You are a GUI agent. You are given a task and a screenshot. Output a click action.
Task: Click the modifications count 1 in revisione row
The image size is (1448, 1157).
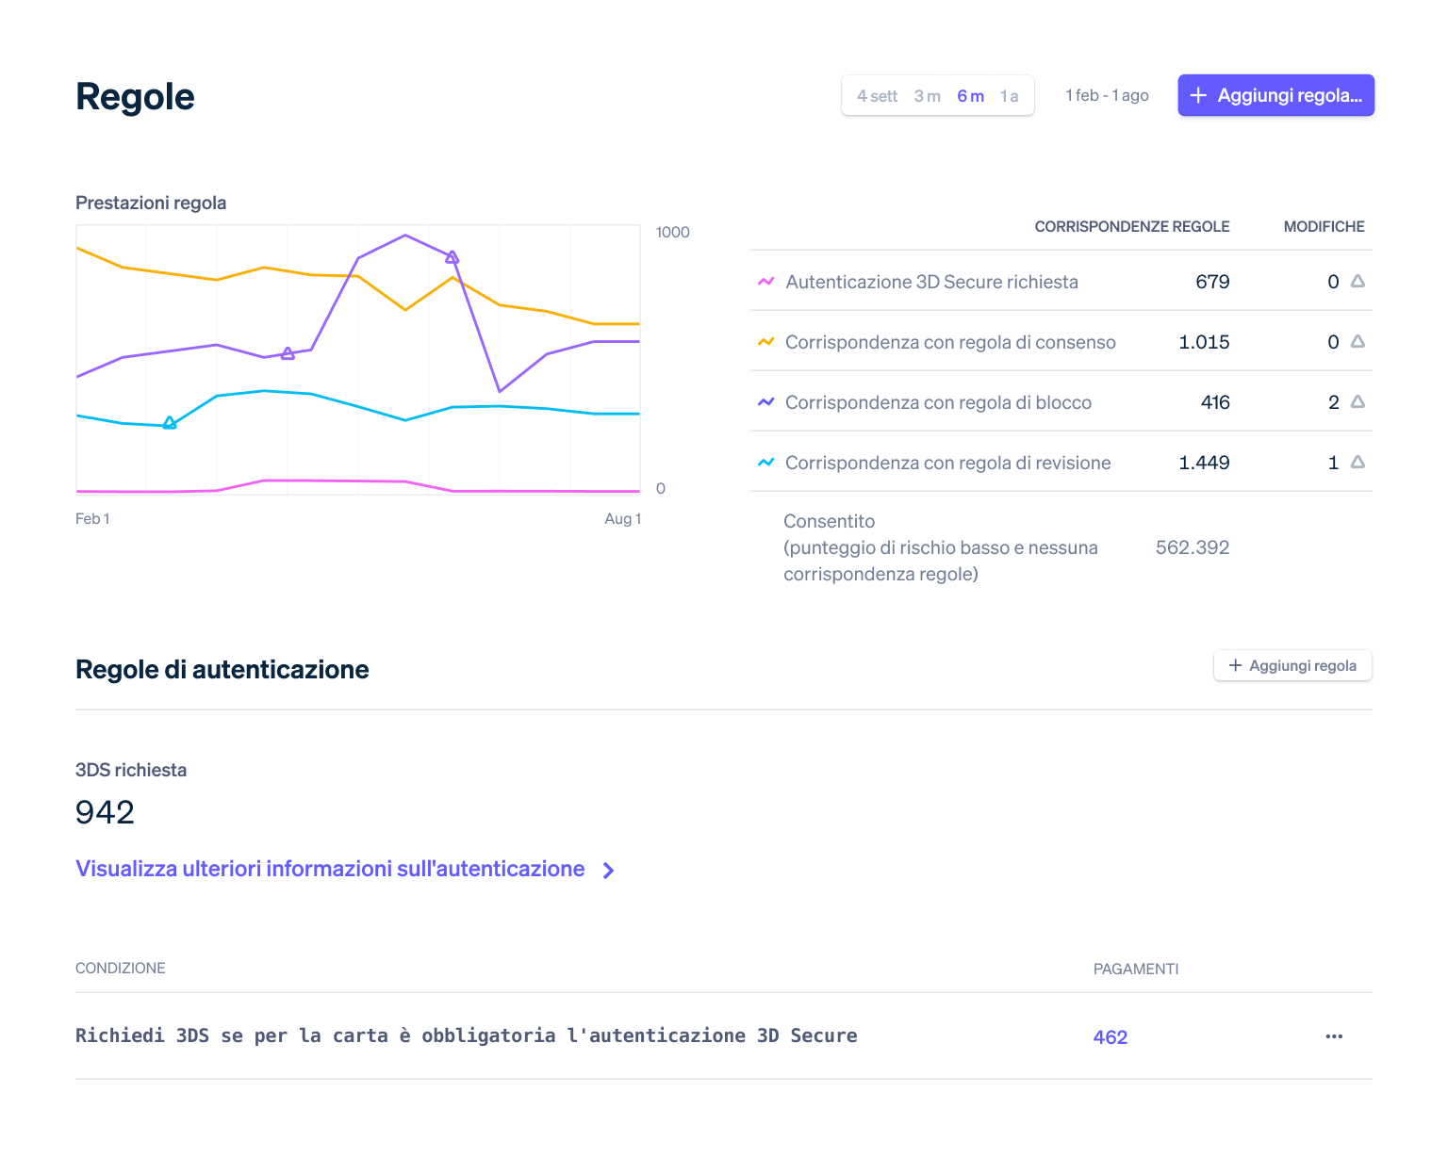tap(1333, 463)
